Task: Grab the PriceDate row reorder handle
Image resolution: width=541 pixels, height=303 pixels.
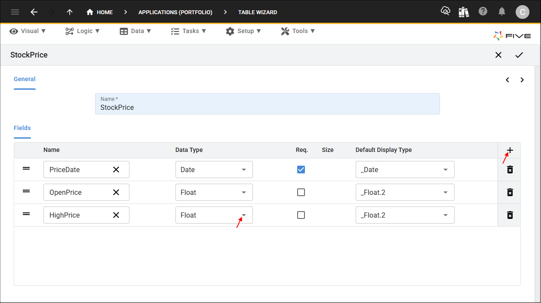Action: [x=26, y=169]
